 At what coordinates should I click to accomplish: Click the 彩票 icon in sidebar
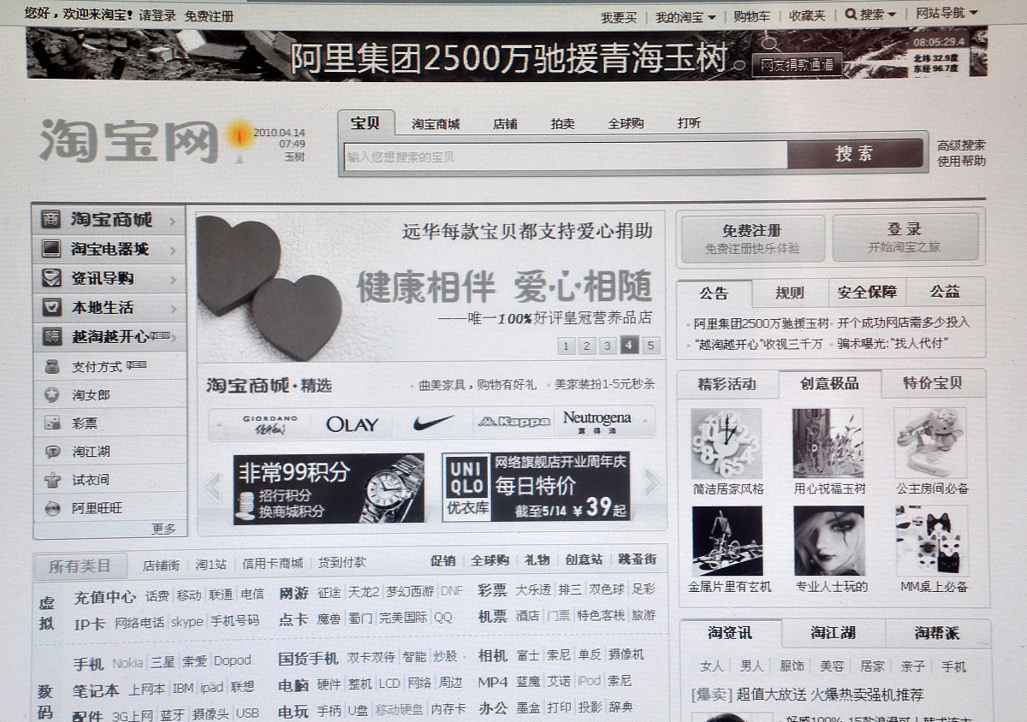(53, 423)
